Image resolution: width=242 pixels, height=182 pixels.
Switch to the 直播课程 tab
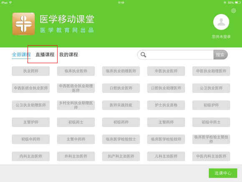click(45, 55)
